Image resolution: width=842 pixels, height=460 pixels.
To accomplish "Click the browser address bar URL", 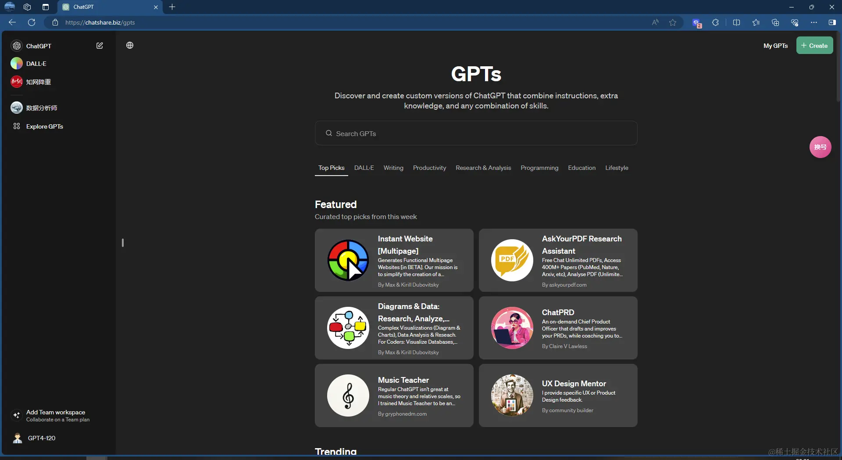I will point(100,22).
